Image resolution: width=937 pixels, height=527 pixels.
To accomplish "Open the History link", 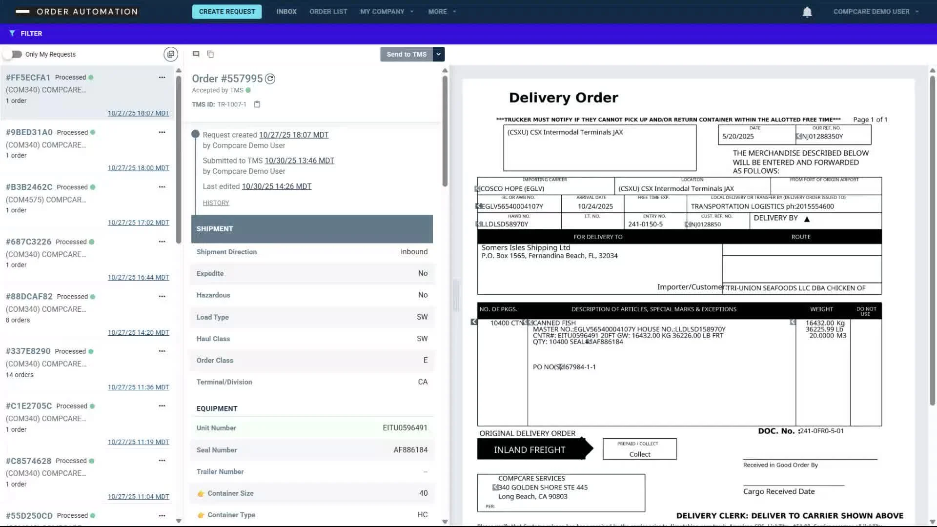I will [216, 203].
